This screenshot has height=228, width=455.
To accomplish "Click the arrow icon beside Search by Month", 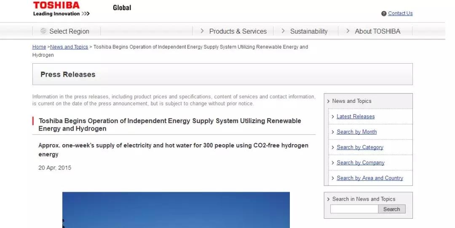I will [x=333, y=132].
